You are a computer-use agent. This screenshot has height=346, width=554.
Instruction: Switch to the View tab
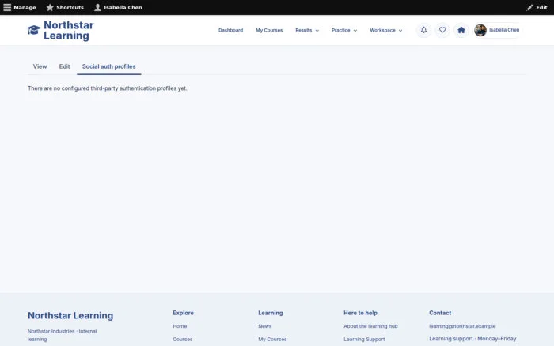click(x=40, y=66)
